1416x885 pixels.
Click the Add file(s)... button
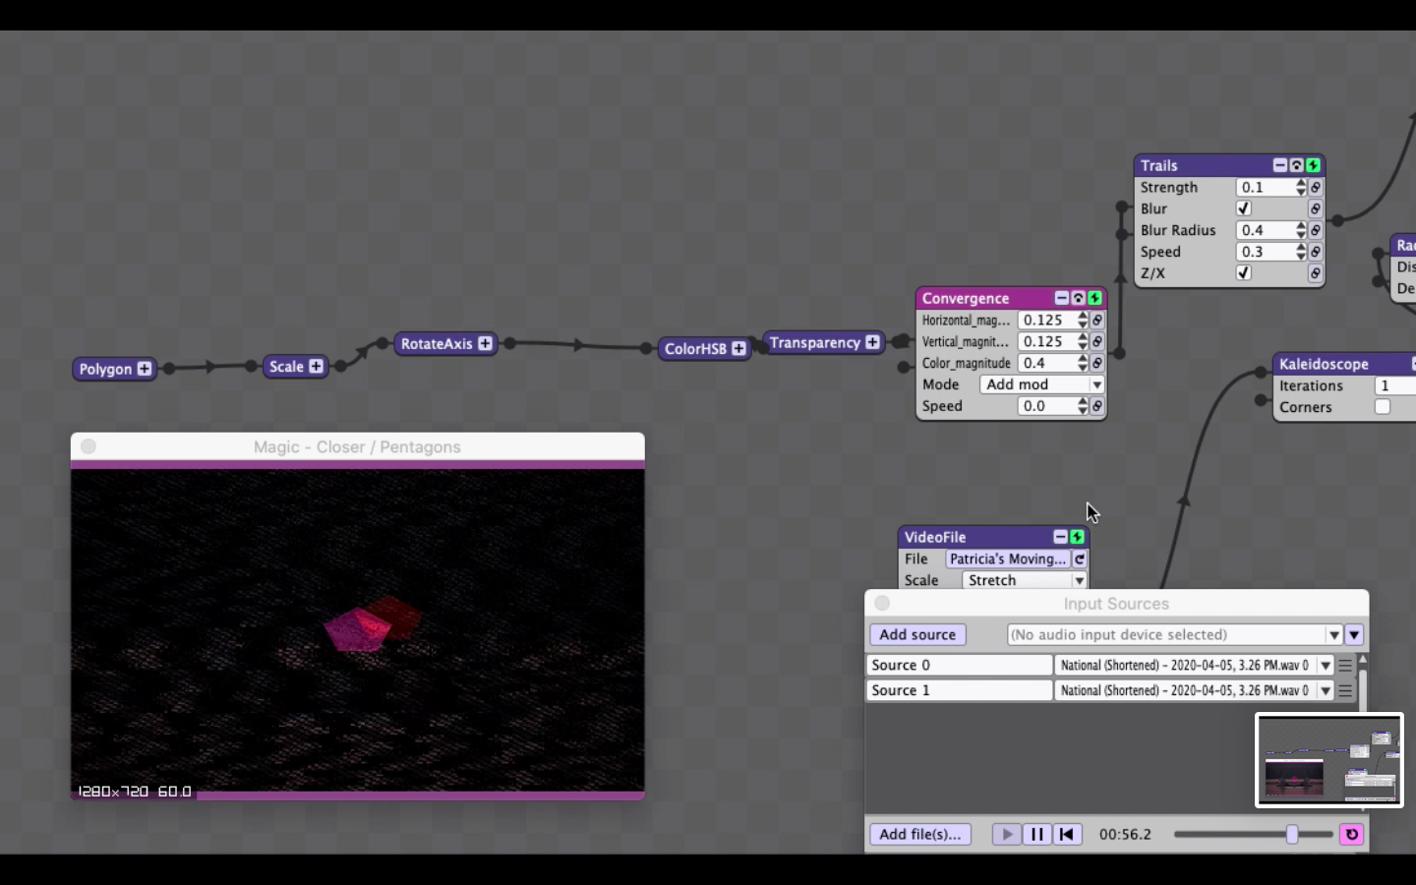point(920,834)
